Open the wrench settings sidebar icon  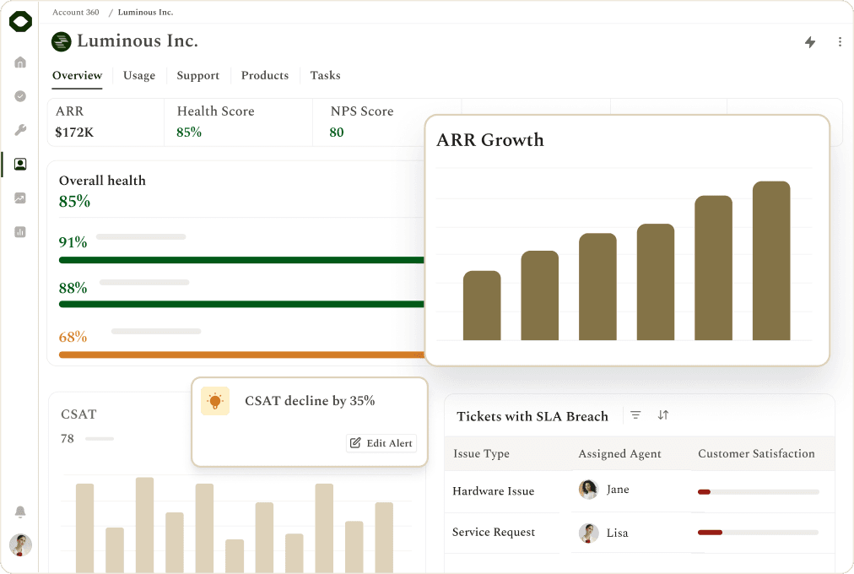click(20, 130)
